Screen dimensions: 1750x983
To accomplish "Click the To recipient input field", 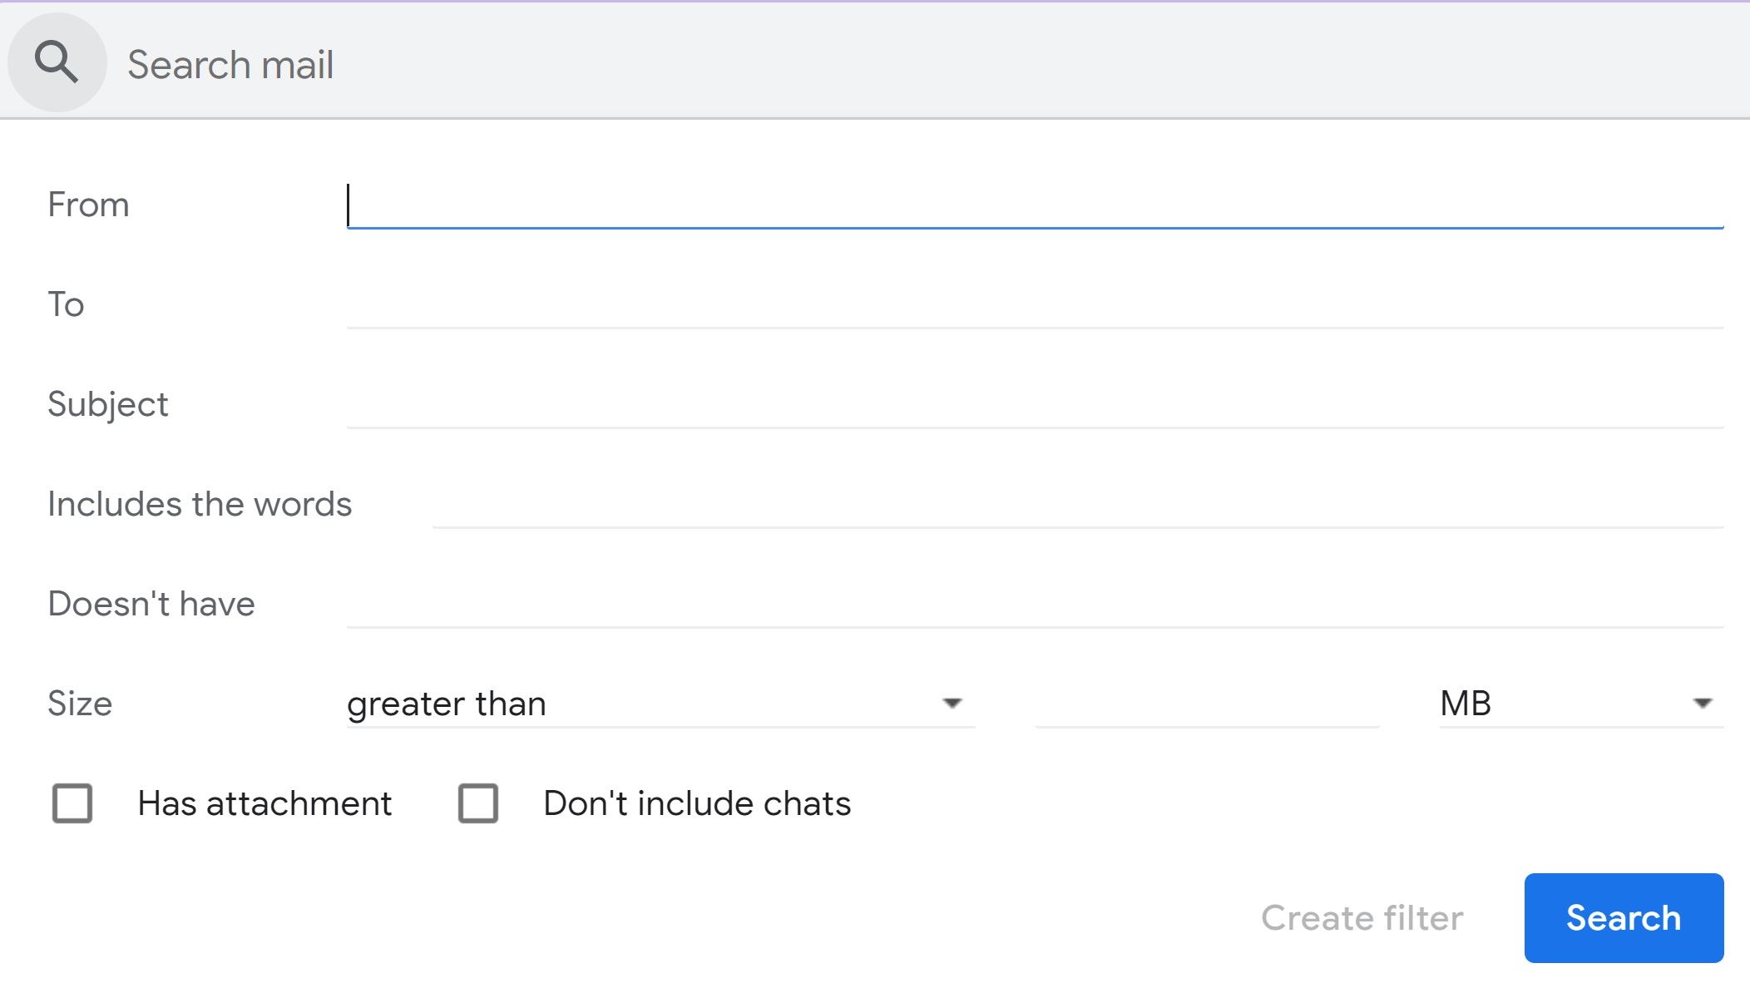I will click(1035, 305).
